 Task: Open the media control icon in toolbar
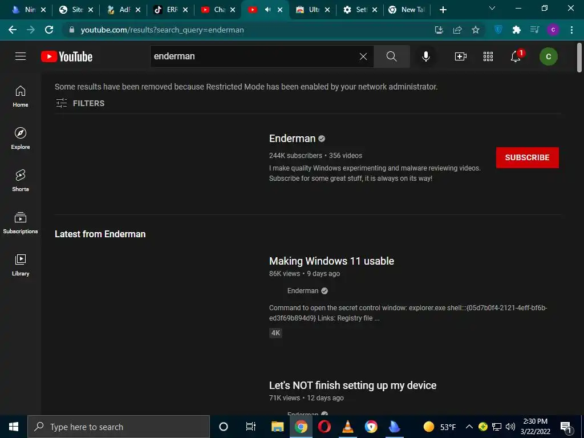pyautogui.click(x=535, y=30)
